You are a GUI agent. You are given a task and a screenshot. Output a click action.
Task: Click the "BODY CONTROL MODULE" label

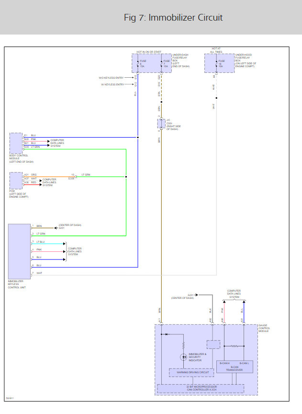click(21, 158)
